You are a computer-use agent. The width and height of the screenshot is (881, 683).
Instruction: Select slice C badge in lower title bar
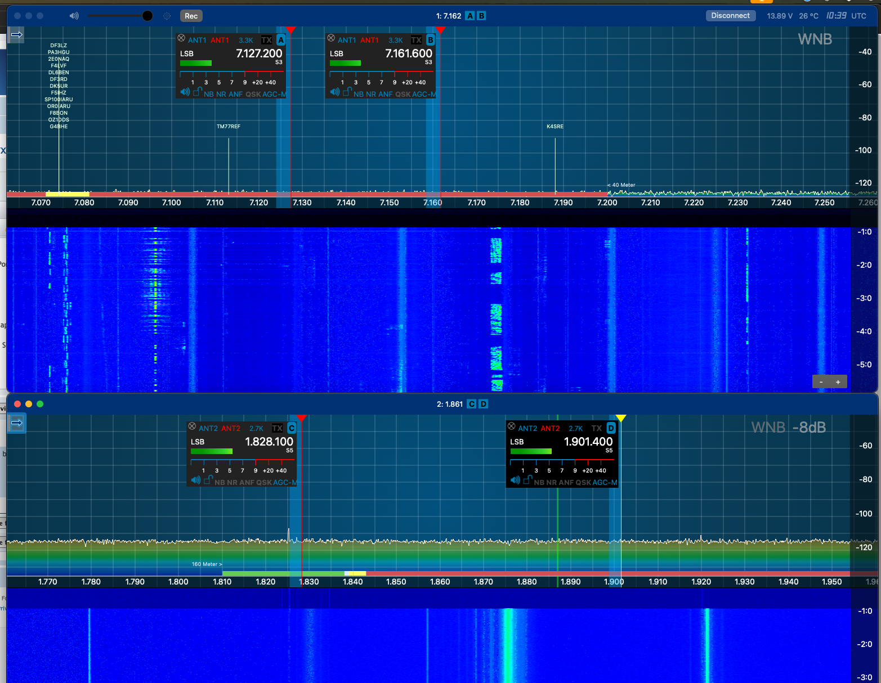472,404
